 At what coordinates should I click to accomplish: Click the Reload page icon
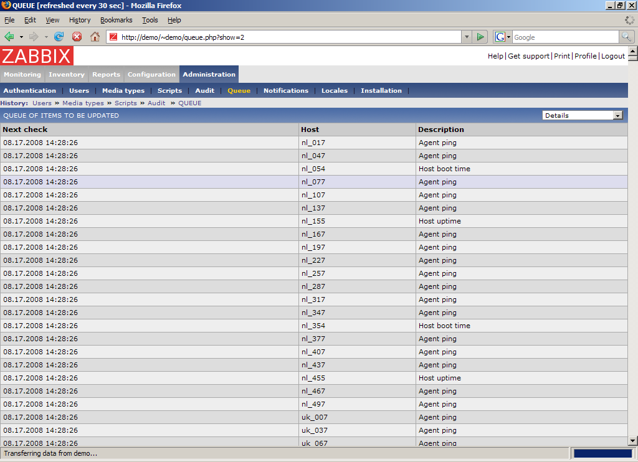(x=59, y=37)
